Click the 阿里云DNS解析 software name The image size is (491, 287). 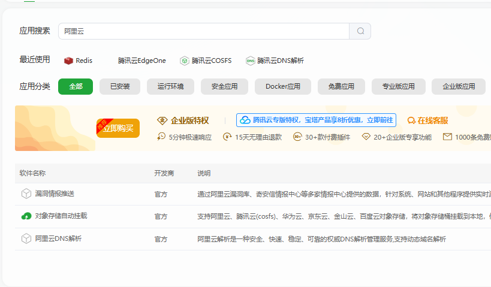(x=58, y=239)
